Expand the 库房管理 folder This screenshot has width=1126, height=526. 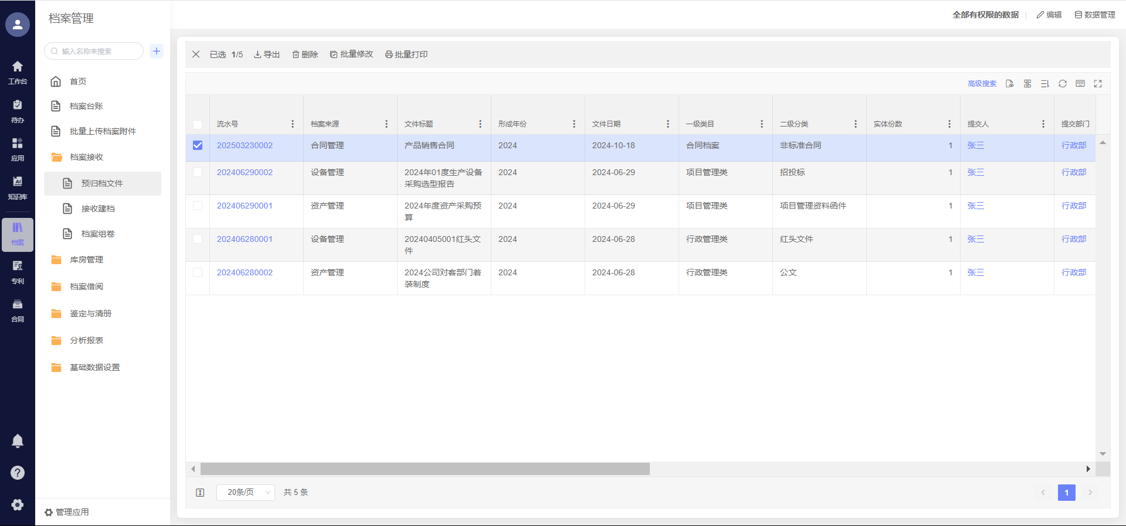click(x=86, y=259)
